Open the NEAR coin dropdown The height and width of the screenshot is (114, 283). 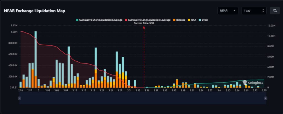click(227, 11)
